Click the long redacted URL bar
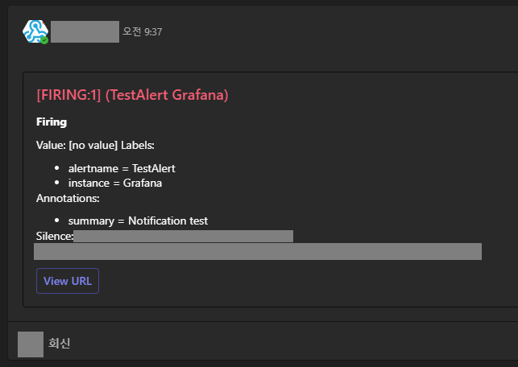 pyautogui.click(x=258, y=252)
